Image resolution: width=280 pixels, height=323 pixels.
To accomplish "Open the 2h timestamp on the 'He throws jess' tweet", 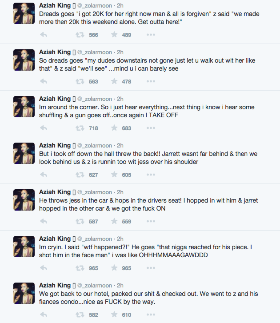I will (x=120, y=192).
